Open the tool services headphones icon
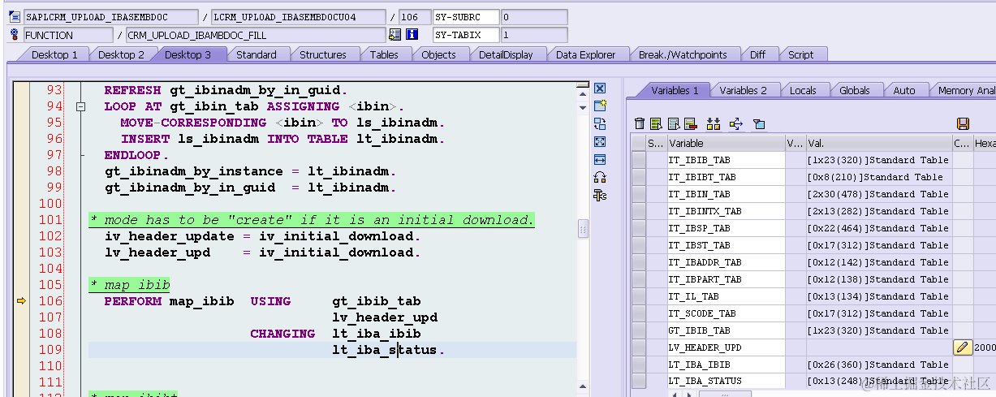Image resolution: width=996 pixels, height=397 pixels. coord(600,177)
